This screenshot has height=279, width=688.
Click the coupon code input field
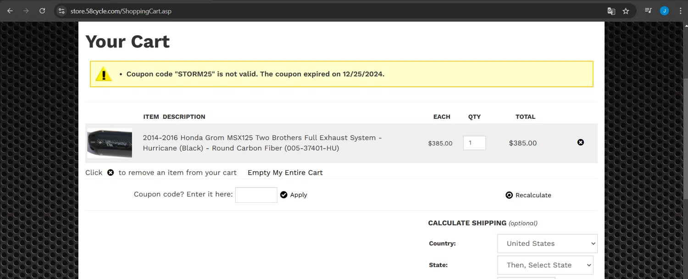click(256, 195)
